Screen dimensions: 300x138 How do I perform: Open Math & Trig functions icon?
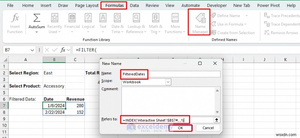(x=156, y=18)
